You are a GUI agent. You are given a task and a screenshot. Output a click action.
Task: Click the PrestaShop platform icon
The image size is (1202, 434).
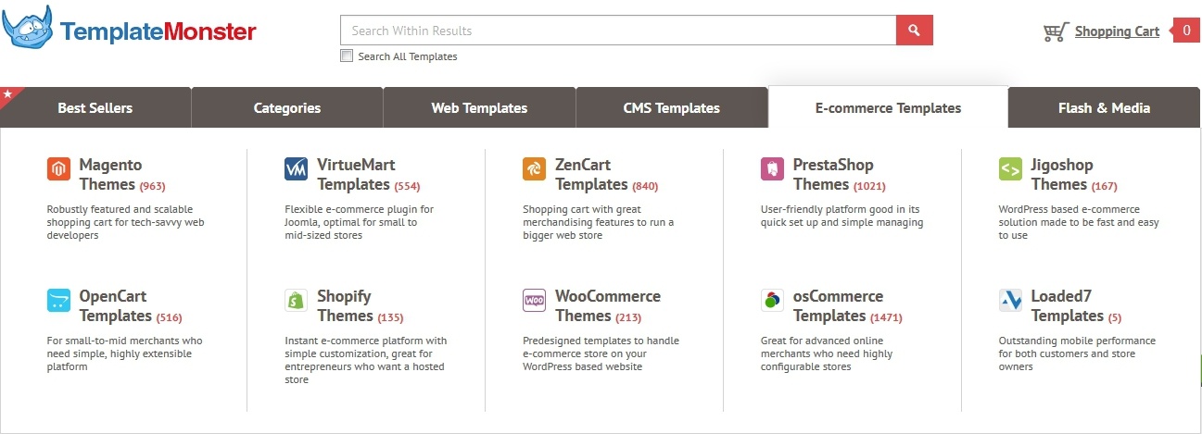(x=772, y=169)
